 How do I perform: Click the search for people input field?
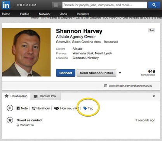(x=105, y=5)
